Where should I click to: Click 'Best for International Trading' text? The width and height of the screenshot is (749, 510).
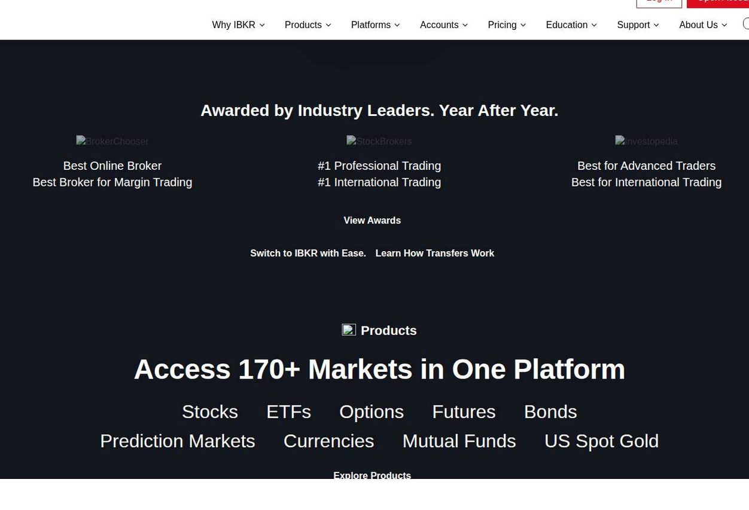(x=646, y=182)
